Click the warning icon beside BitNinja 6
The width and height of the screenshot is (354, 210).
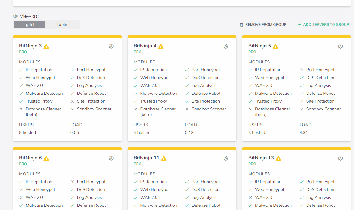pos(46,158)
